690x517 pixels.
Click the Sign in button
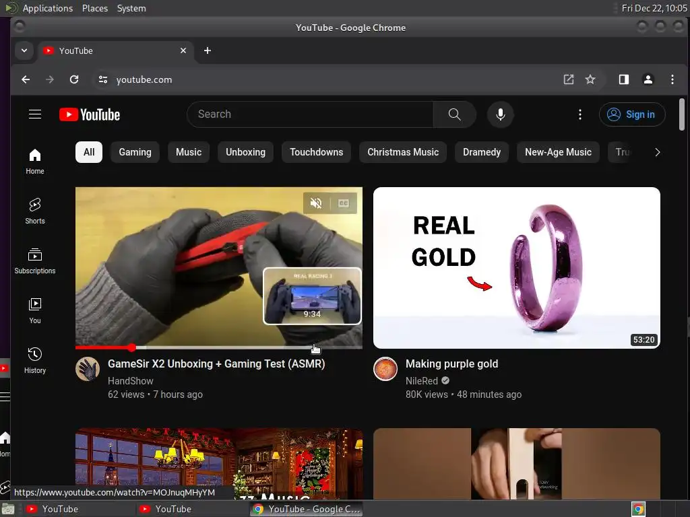[x=632, y=114]
